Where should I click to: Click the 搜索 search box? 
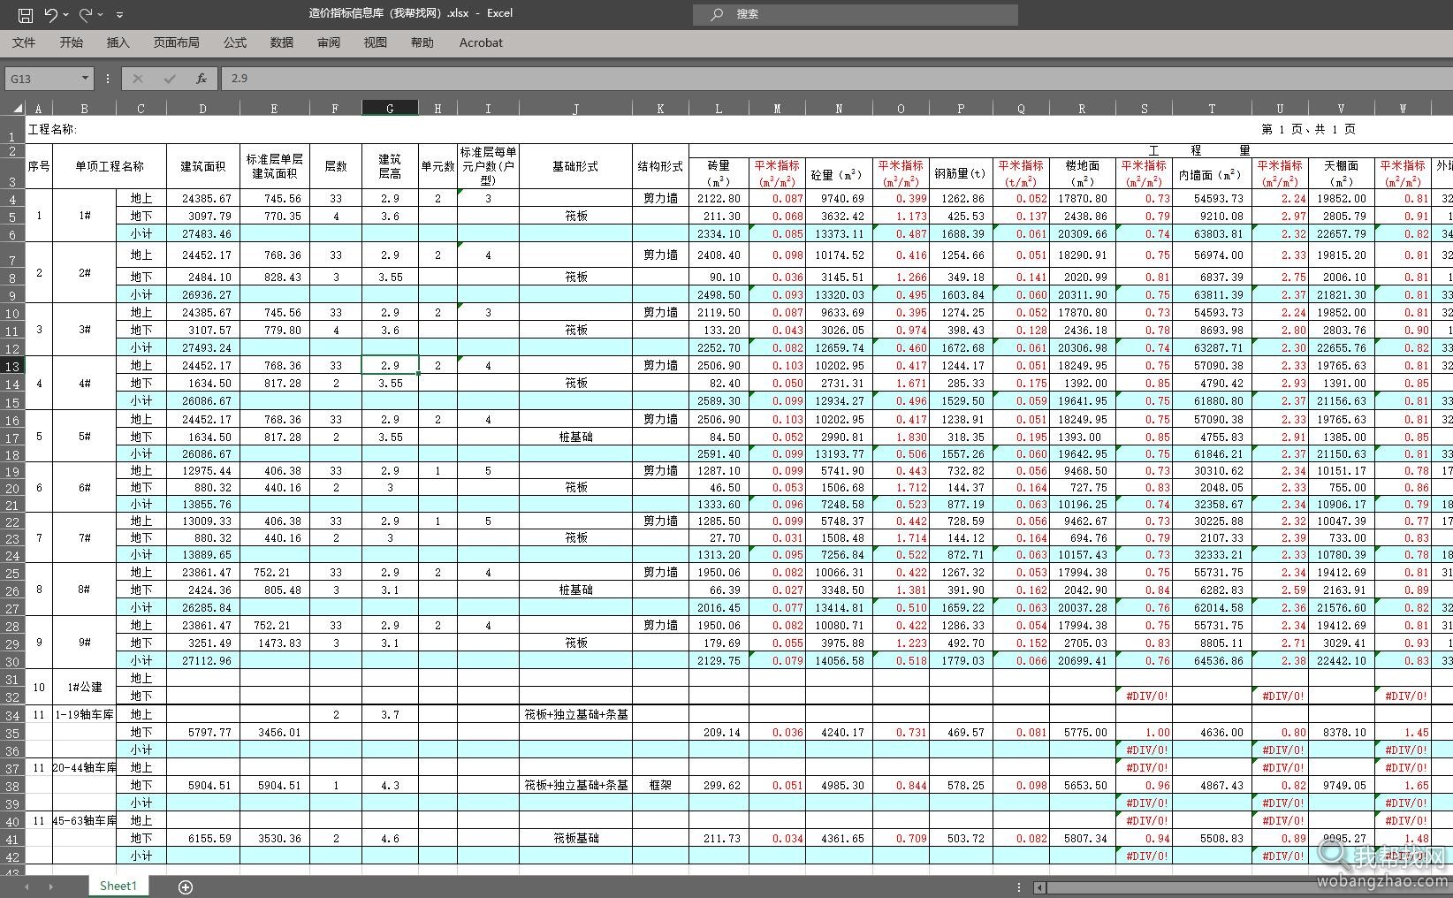coord(856,14)
